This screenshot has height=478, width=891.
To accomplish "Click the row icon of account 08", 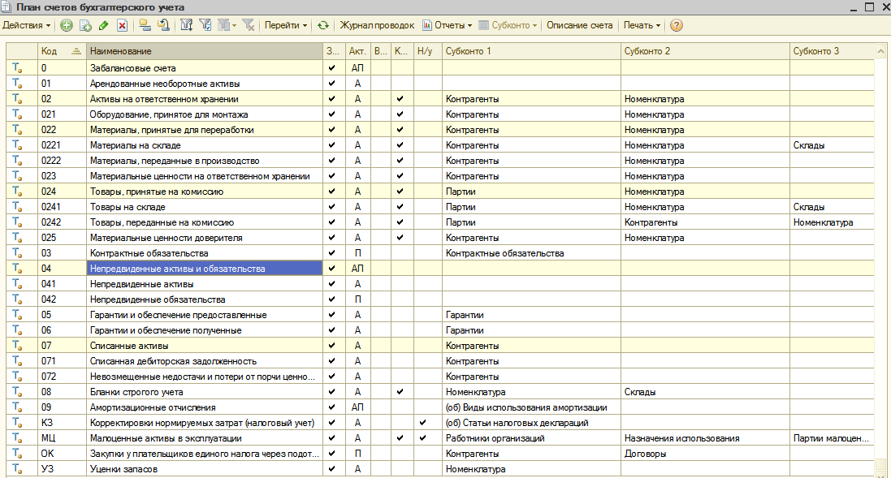I will (x=18, y=392).
